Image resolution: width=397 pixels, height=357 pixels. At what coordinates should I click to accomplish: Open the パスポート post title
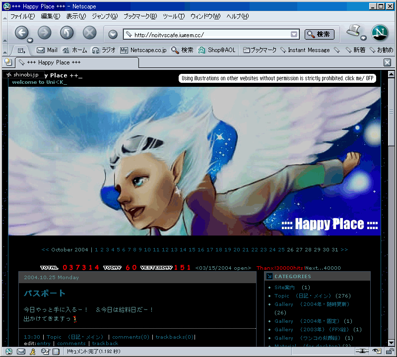(45, 293)
